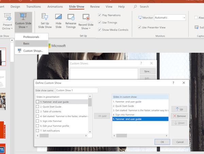Move slide Up in custom show

179,109
